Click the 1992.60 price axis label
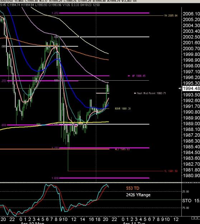 tap(191, 100)
